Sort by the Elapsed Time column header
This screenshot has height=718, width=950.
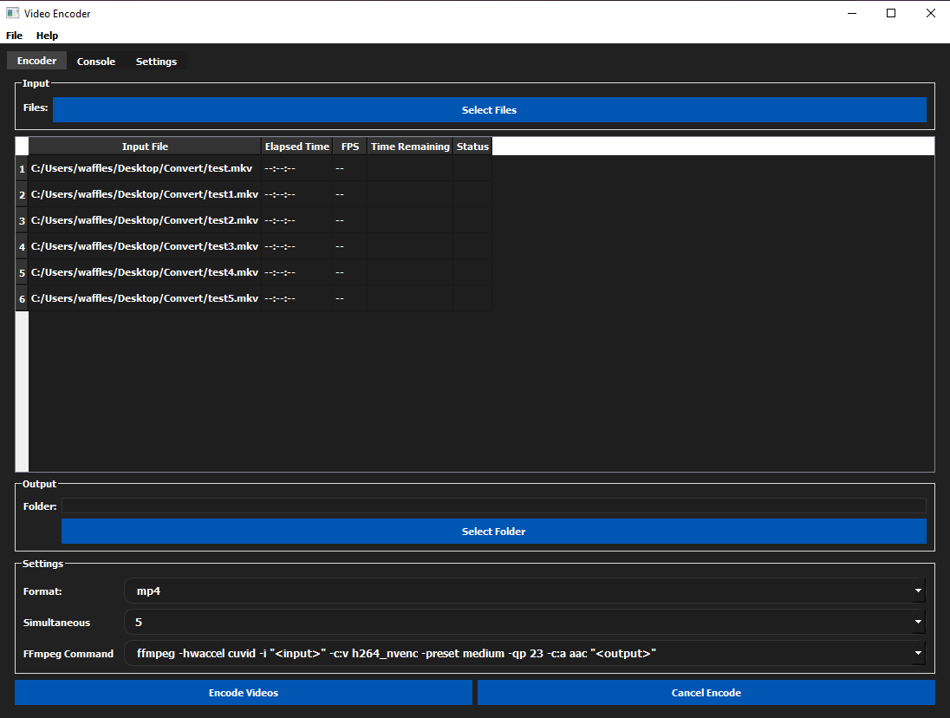click(296, 147)
